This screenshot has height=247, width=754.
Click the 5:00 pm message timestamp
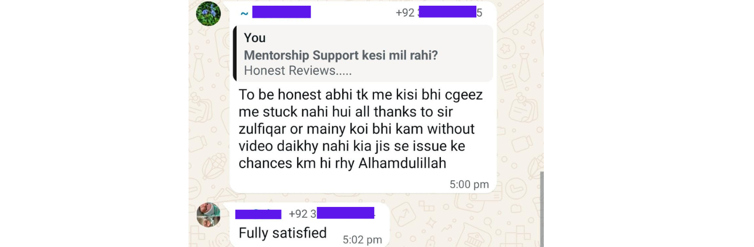point(469,185)
